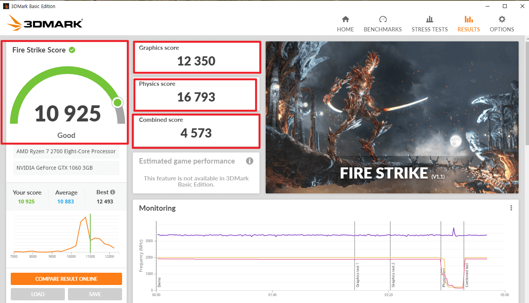
Task: Click the HOME menu label
Action: 346,29
